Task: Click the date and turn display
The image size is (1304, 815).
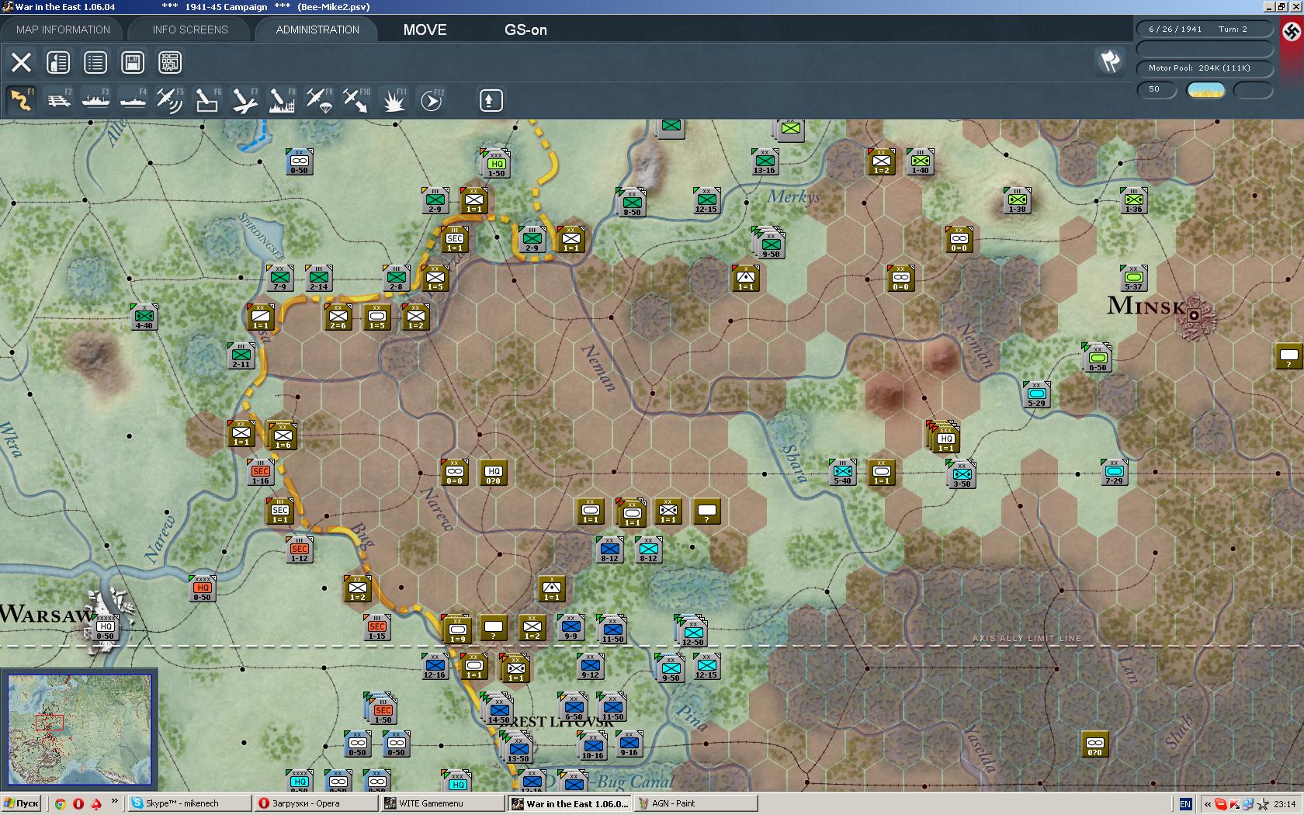Action: coord(1205,29)
